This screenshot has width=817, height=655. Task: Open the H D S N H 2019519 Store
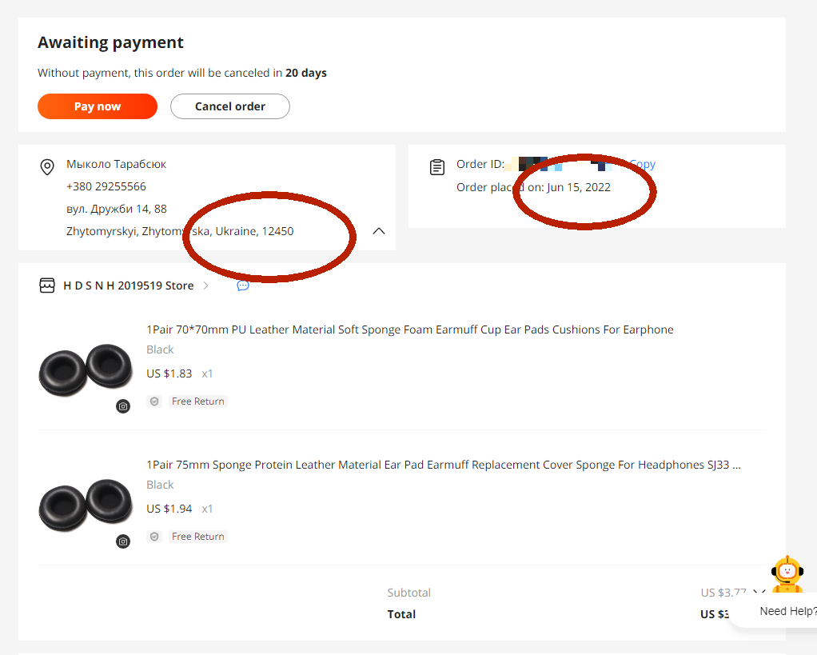(x=128, y=286)
